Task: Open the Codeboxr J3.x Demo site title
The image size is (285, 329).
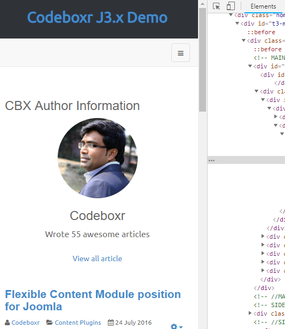Action: click(97, 18)
